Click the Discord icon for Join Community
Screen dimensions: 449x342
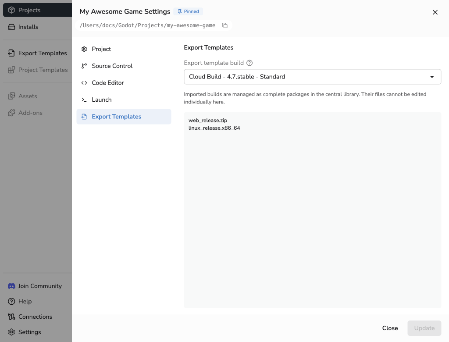pyautogui.click(x=11, y=286)
